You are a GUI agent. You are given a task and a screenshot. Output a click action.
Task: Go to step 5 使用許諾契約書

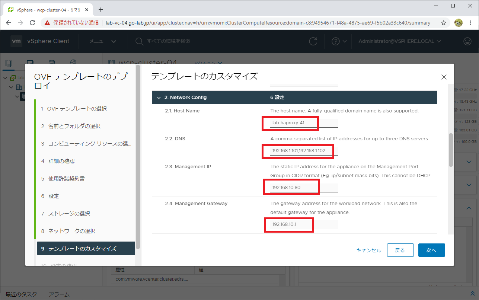(63, 179)
